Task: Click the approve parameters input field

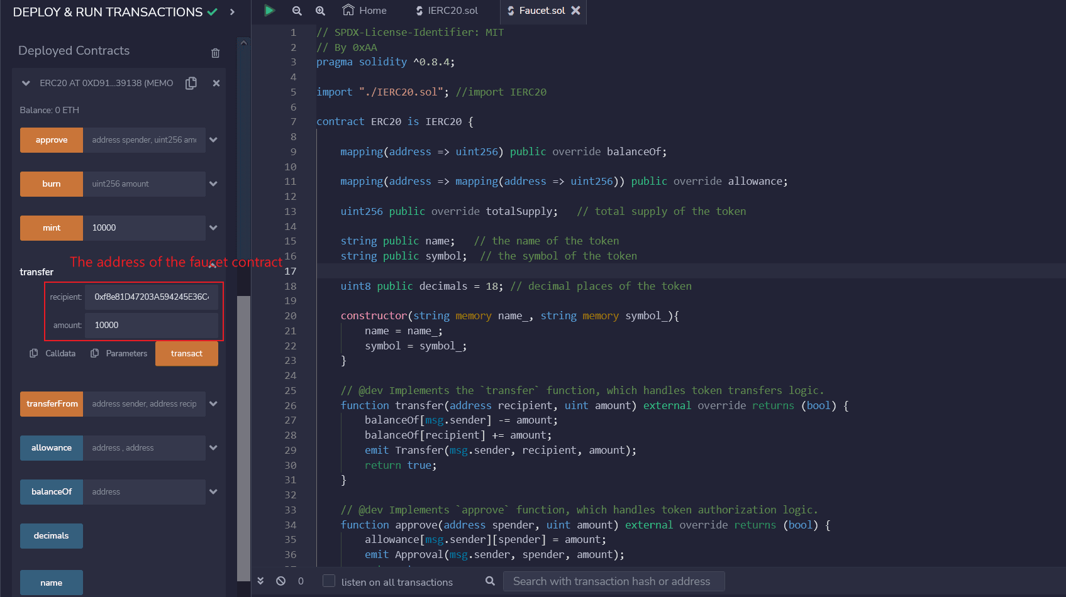Action: click(144, 140)
